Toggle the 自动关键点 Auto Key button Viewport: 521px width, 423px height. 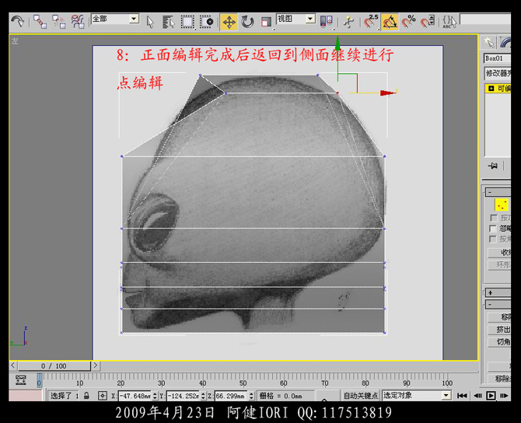point(361,396)
